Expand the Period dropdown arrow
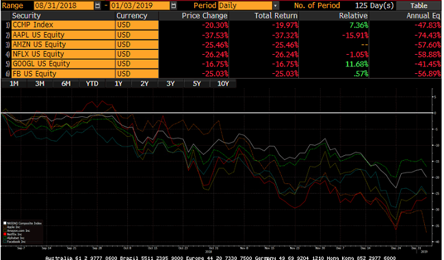Screen dimensions: 444x260 [x=276, y=5]
